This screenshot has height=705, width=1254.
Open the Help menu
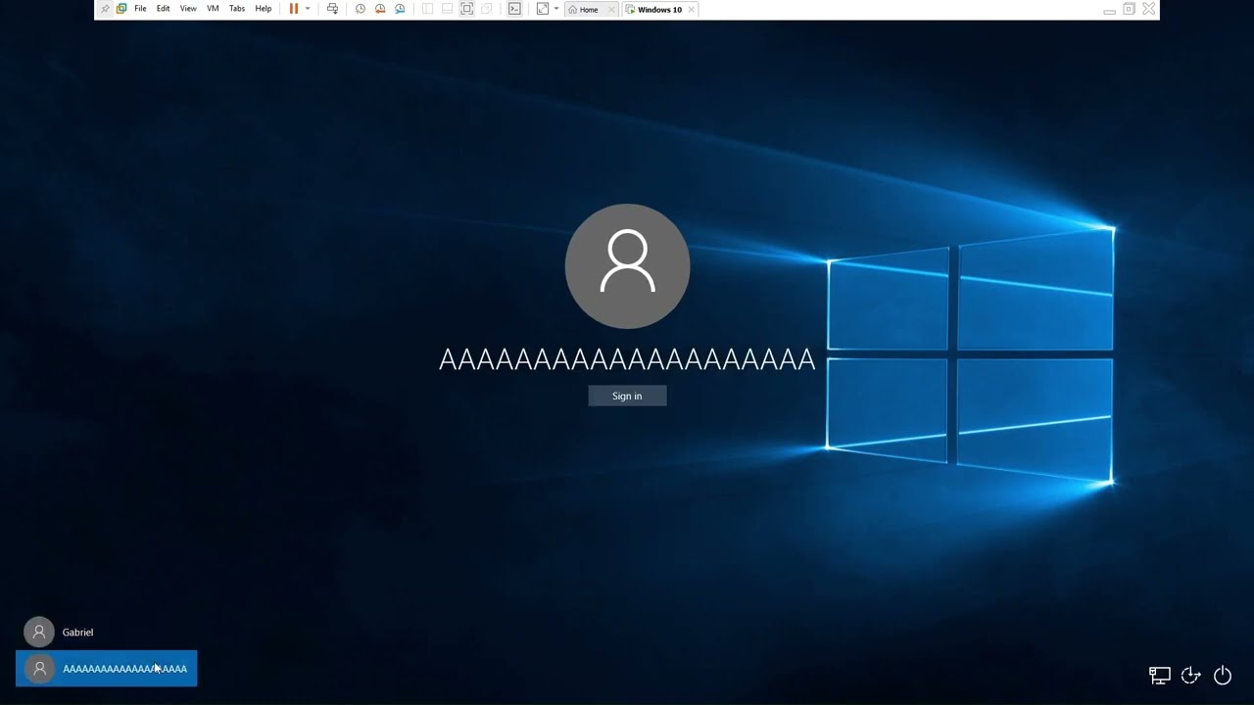point(264,9)
